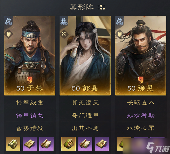This screenshot has width=170, height=154.
Task: Select the last purple scroll under 郭嘉
Action: pos(102,144)
